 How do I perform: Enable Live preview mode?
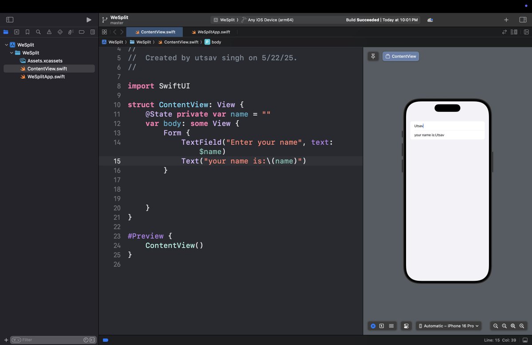(x=373, y=326)
